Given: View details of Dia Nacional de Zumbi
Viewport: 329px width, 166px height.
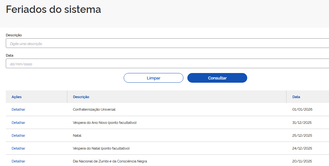Looking at the screenshot, I should coord(18,161).
